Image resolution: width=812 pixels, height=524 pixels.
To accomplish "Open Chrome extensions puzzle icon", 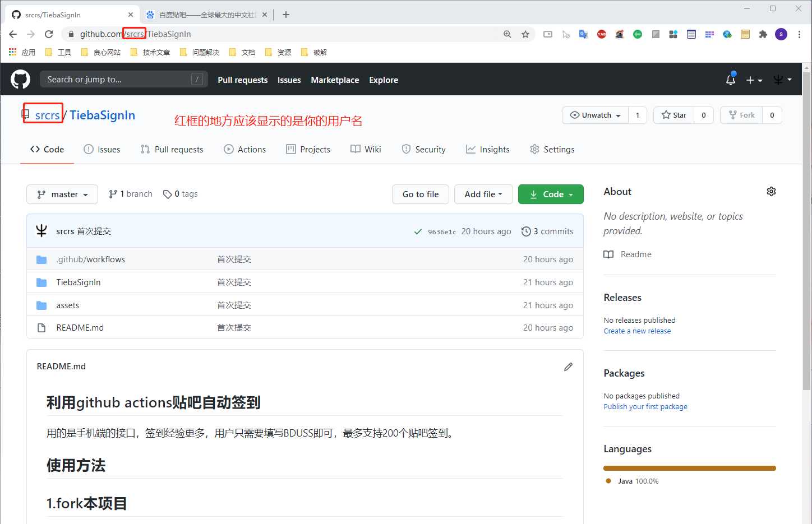I will coord(763,34).
